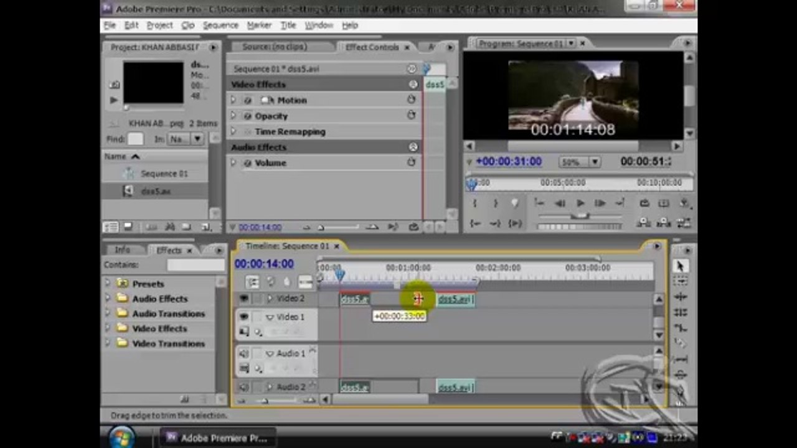This screenshot has height=448, width=797.
Task: Click Adobe Premiere Pro taskbar button
Action: 217,438
